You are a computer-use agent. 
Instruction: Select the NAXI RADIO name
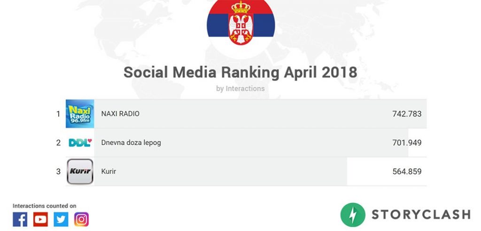click(120, 114)
